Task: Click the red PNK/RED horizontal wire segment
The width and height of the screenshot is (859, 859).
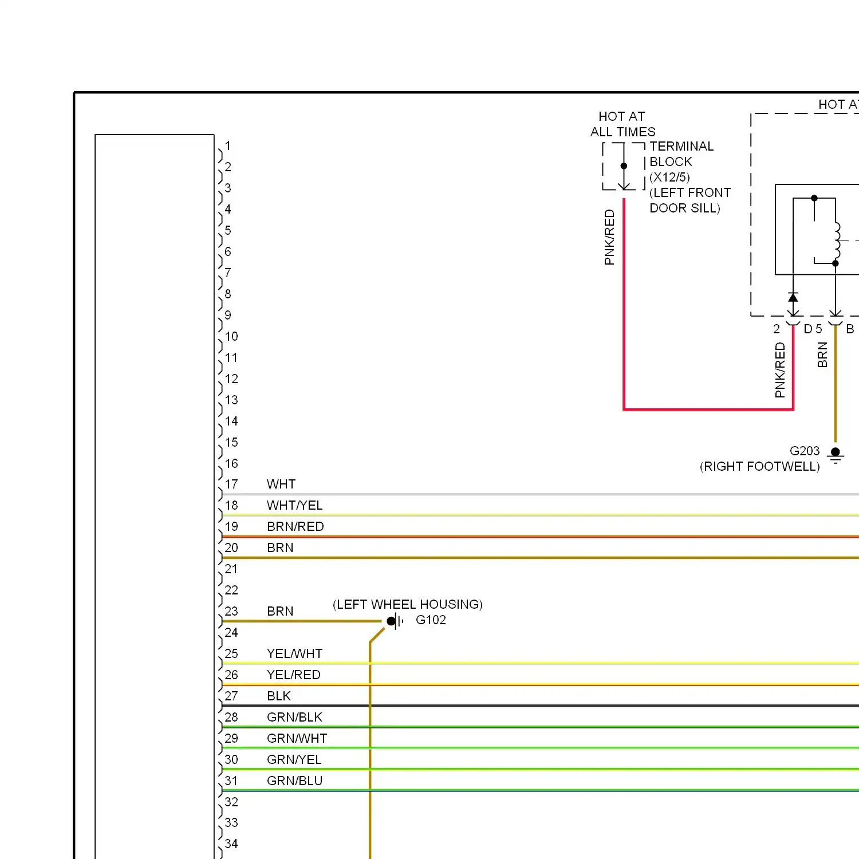Action: click(x=708, y=409)
